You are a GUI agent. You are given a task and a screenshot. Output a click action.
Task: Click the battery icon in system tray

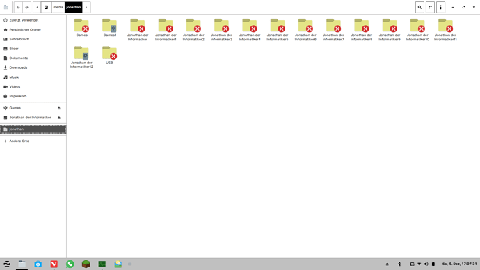point(433,264)
